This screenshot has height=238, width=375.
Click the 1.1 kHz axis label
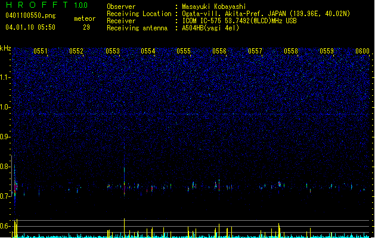(x=5, y=77)
